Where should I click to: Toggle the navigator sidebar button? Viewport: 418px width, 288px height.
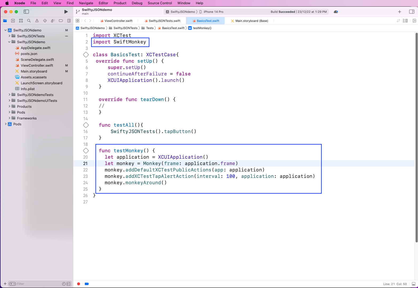[x=26, y=12]
